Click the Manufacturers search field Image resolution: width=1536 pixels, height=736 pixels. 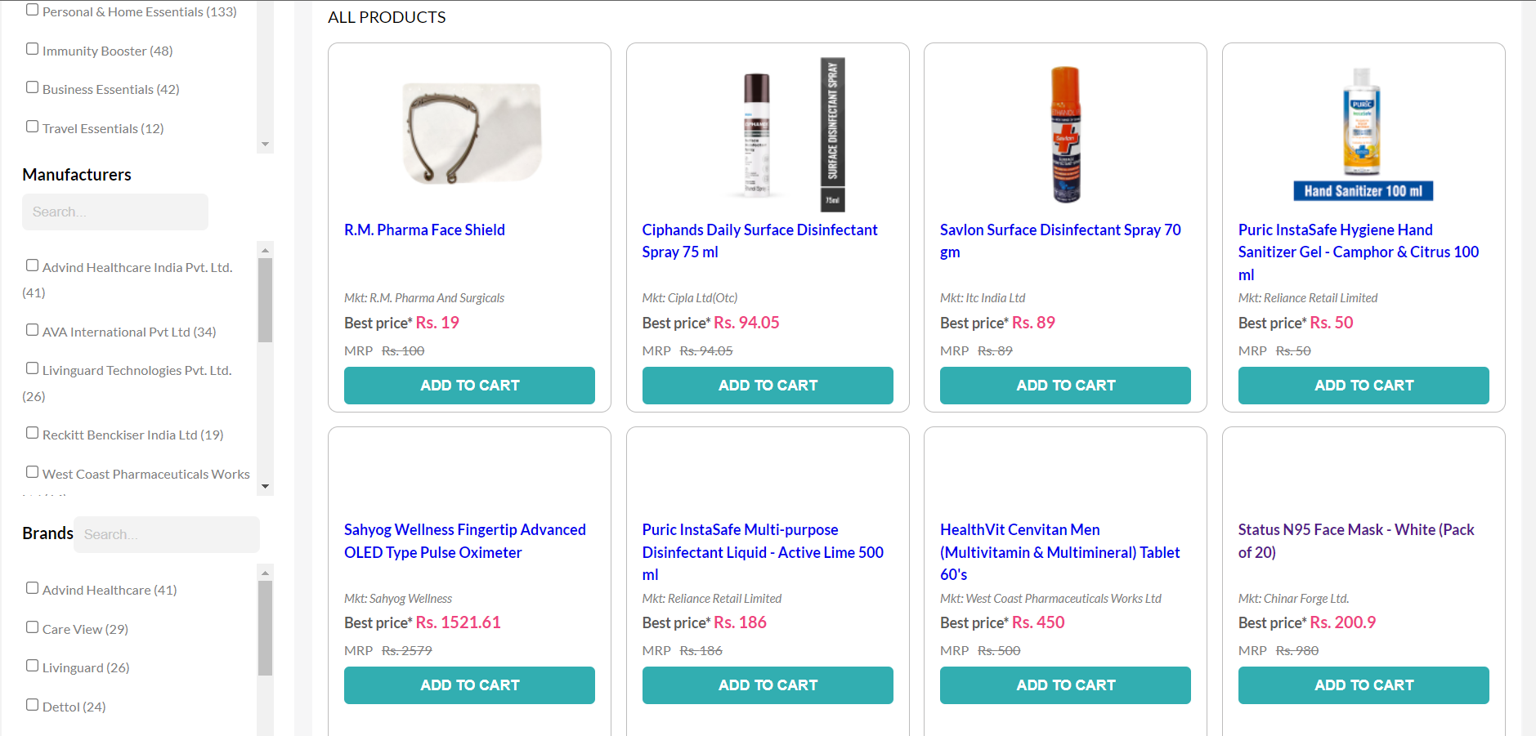[x=114, y=212]
